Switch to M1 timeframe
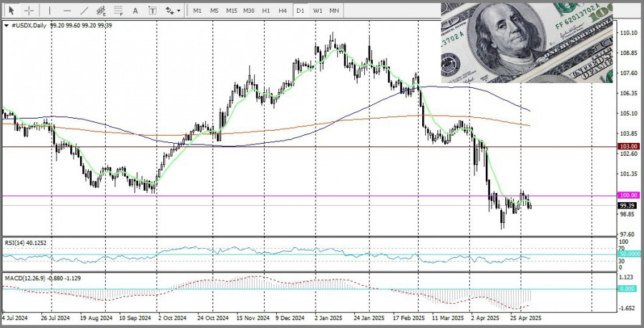644x328 pixels. [x=197, y=11]
